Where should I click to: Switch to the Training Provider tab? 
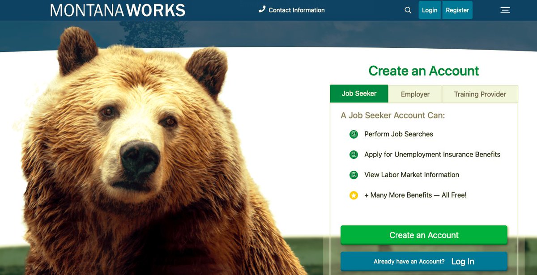click(479, 94)
